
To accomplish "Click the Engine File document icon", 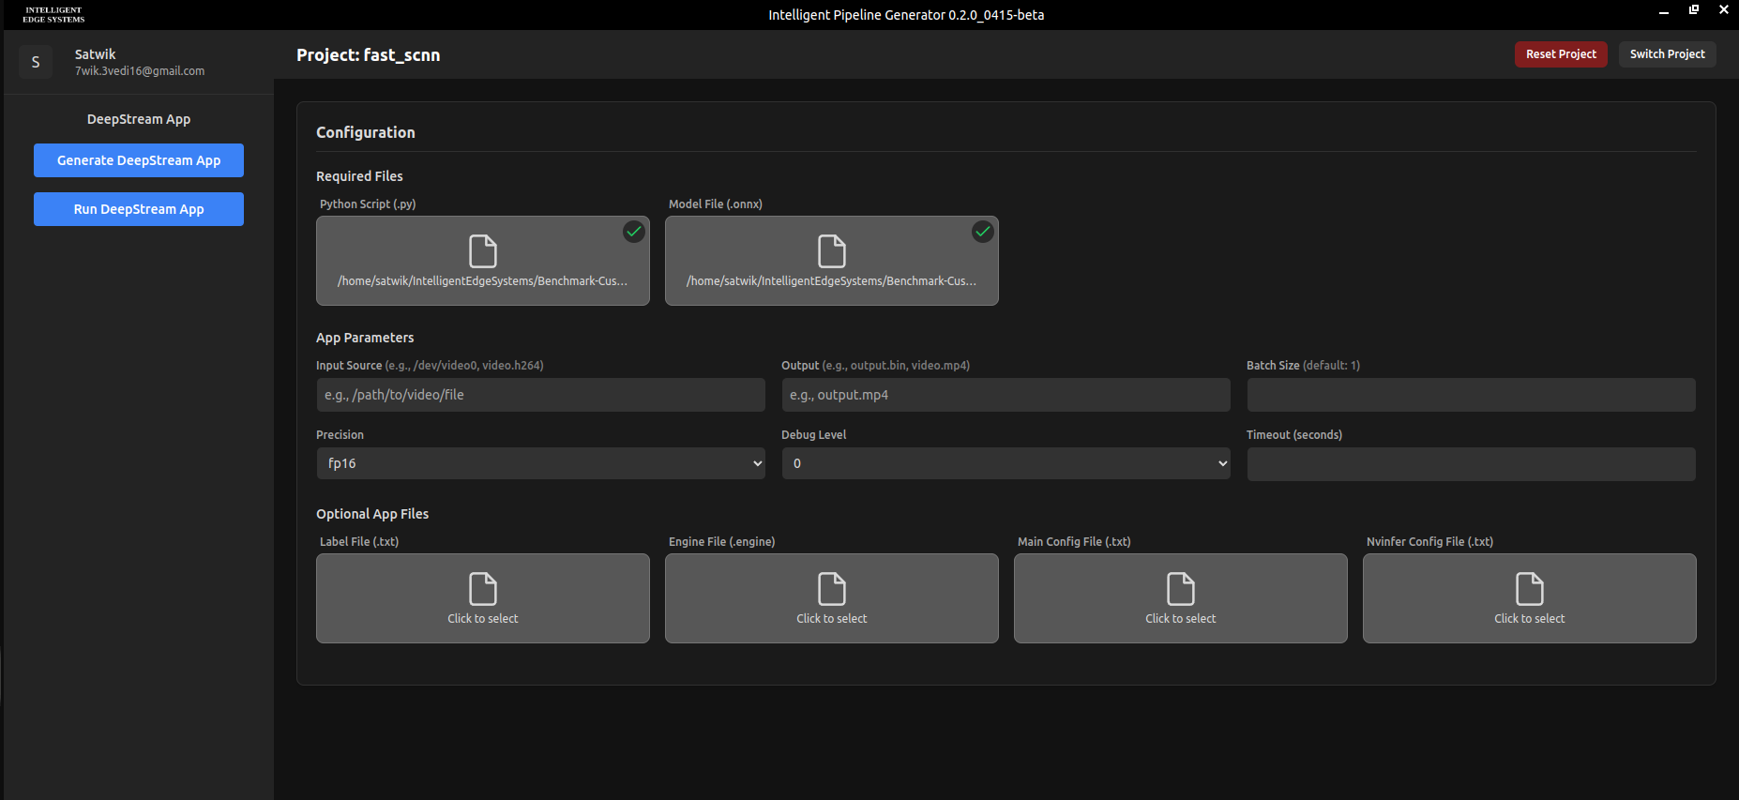I will [x=832, y=589].
